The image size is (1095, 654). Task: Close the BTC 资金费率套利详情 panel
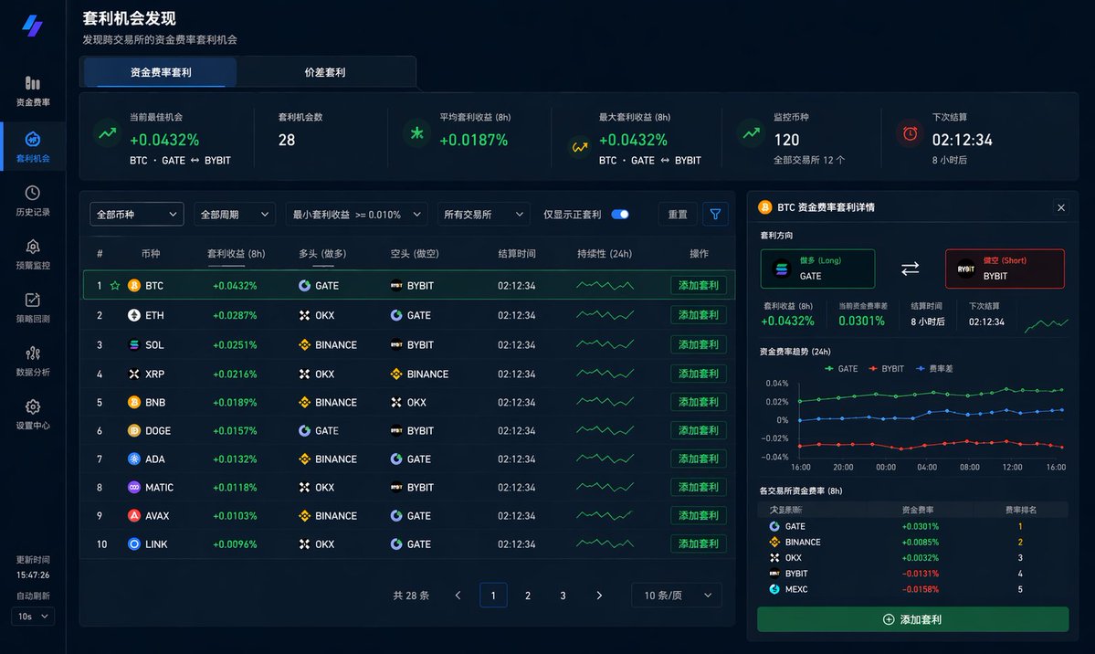tap(1061, 207)
